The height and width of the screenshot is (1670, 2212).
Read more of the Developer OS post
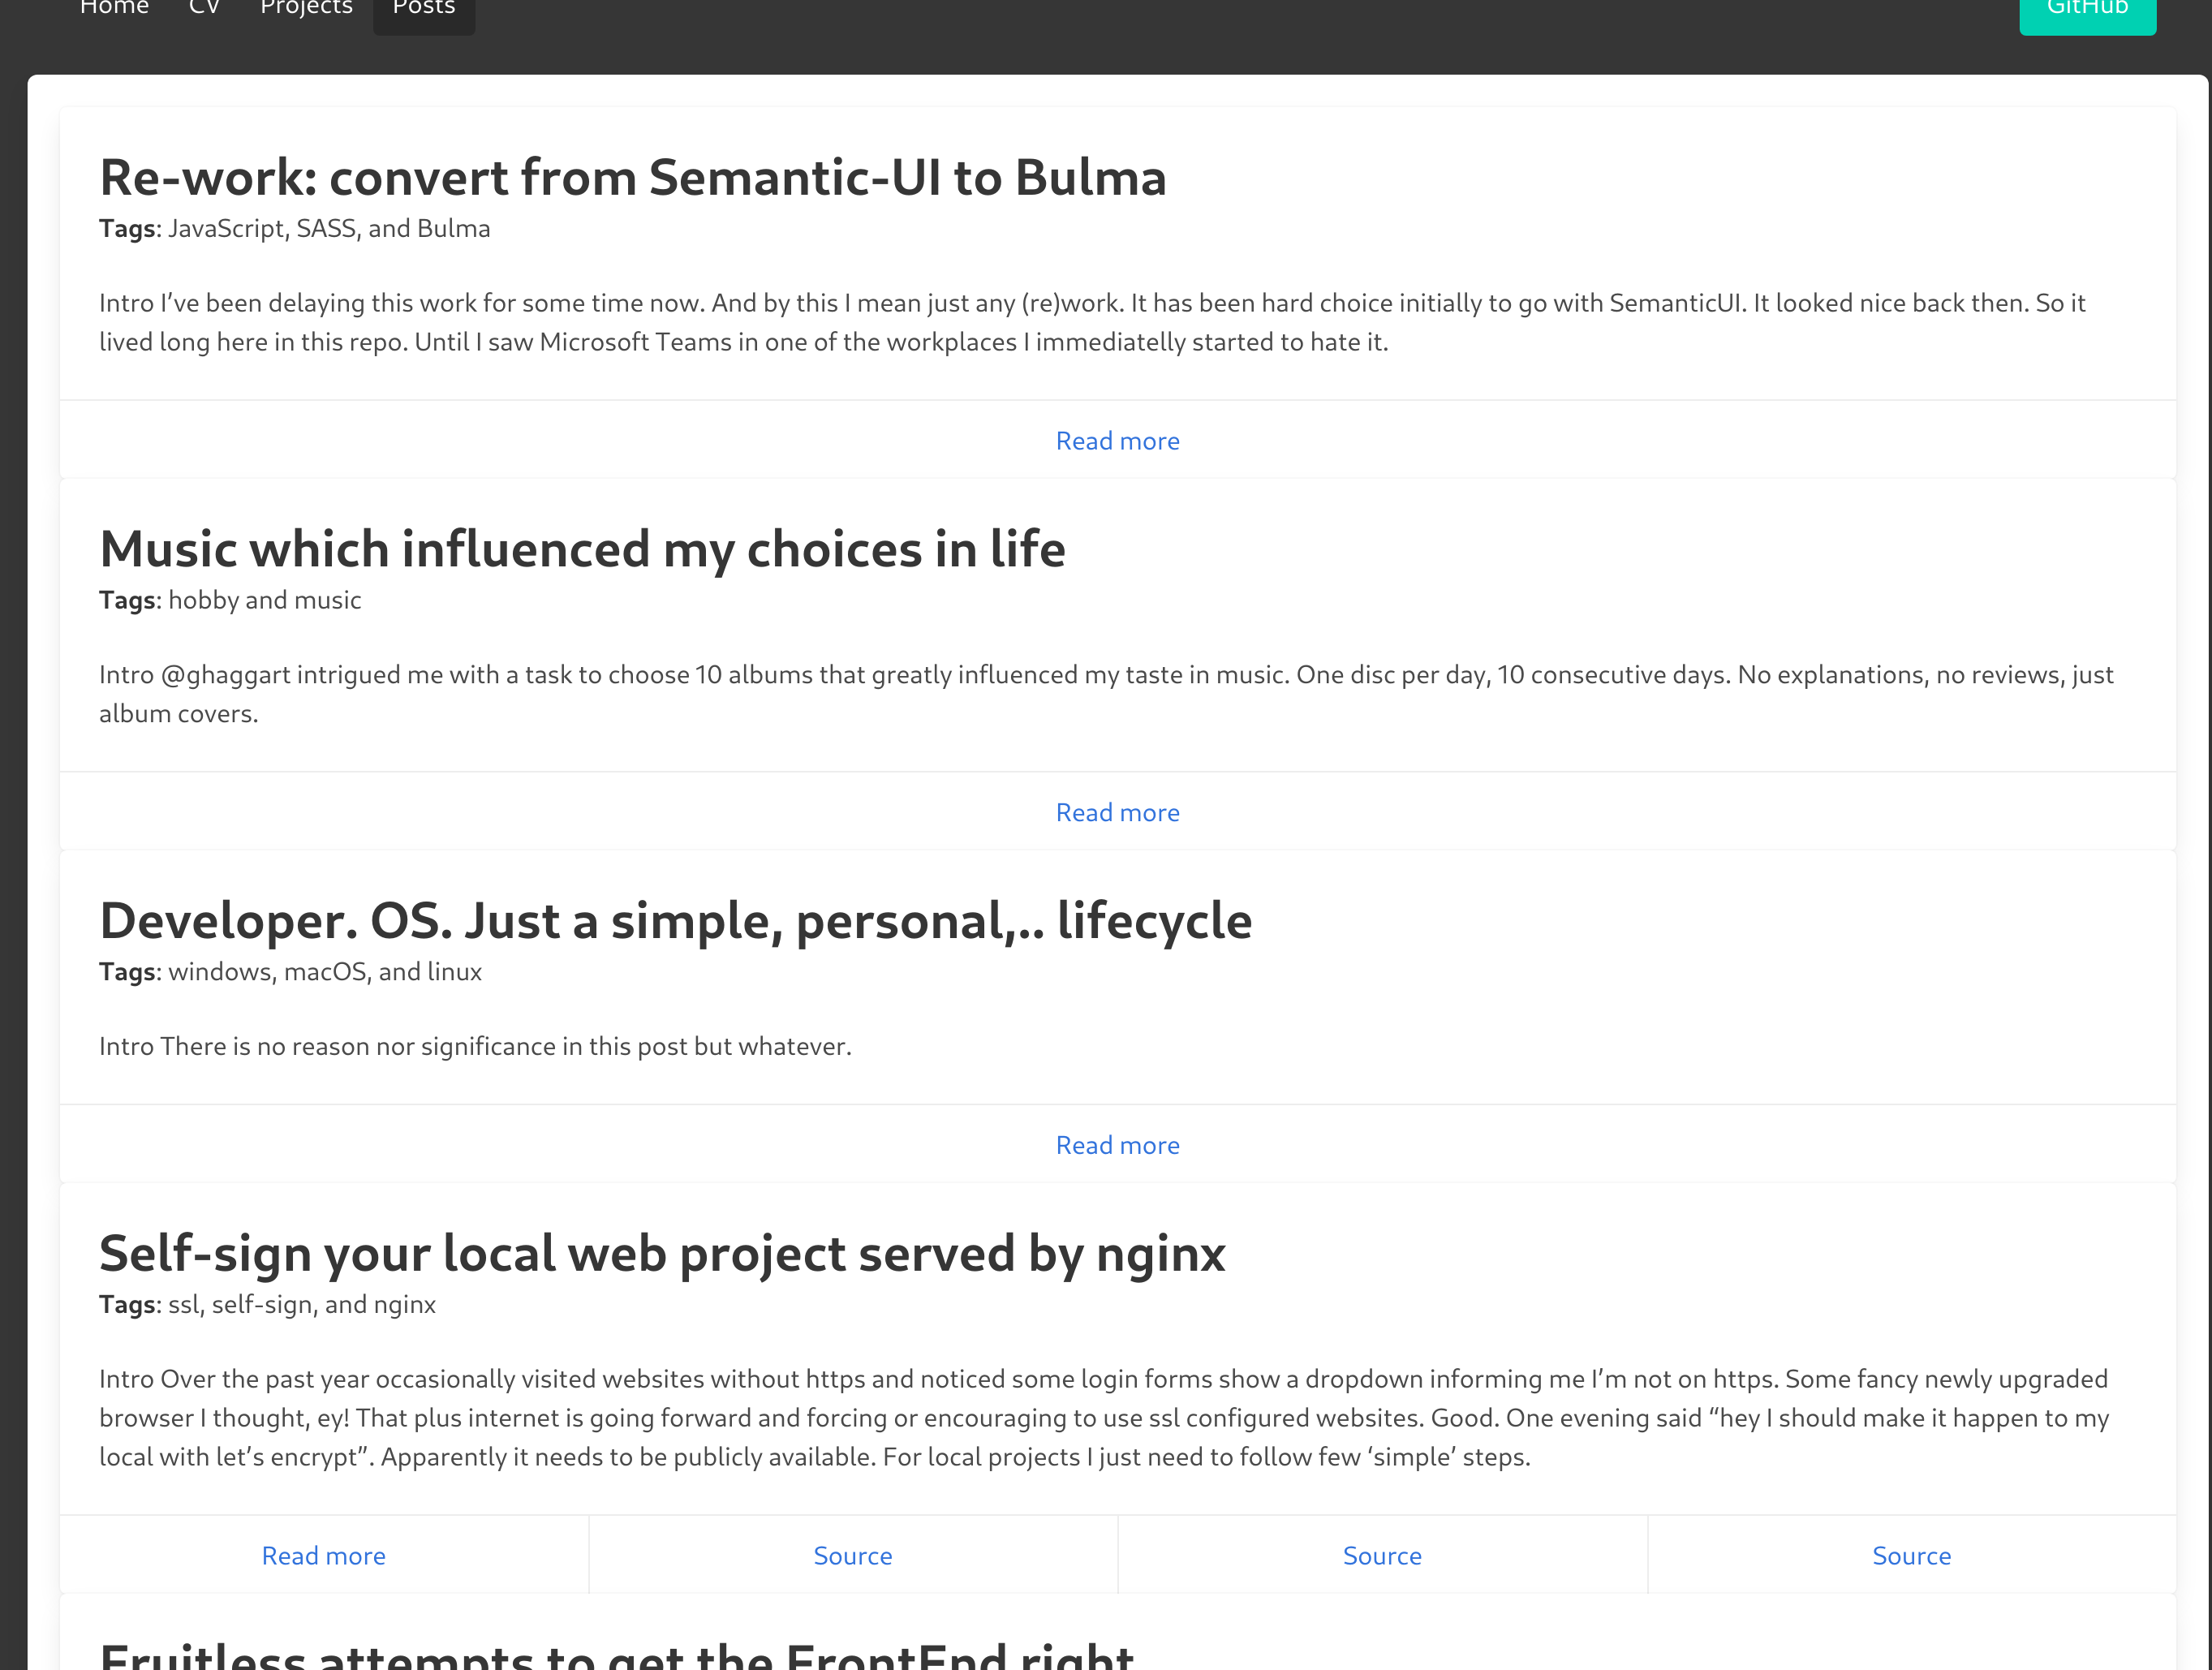tap(1117, 1145)
